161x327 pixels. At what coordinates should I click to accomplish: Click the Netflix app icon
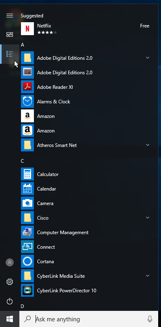27,29
